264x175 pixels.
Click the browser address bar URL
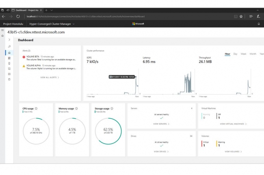pyautogui.click(x=86, y=17)
